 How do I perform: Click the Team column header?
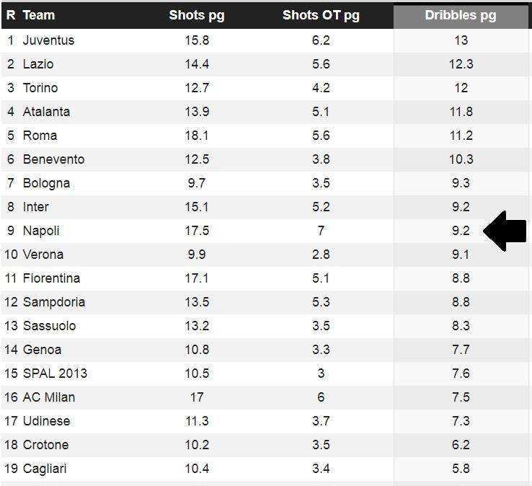(39, 15)
